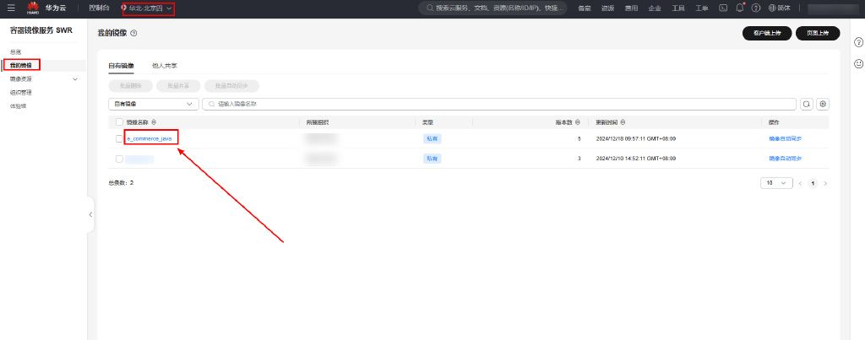Go to previous page arrow
This screenshot has width=865, height=340.
(x=801, y=184)
